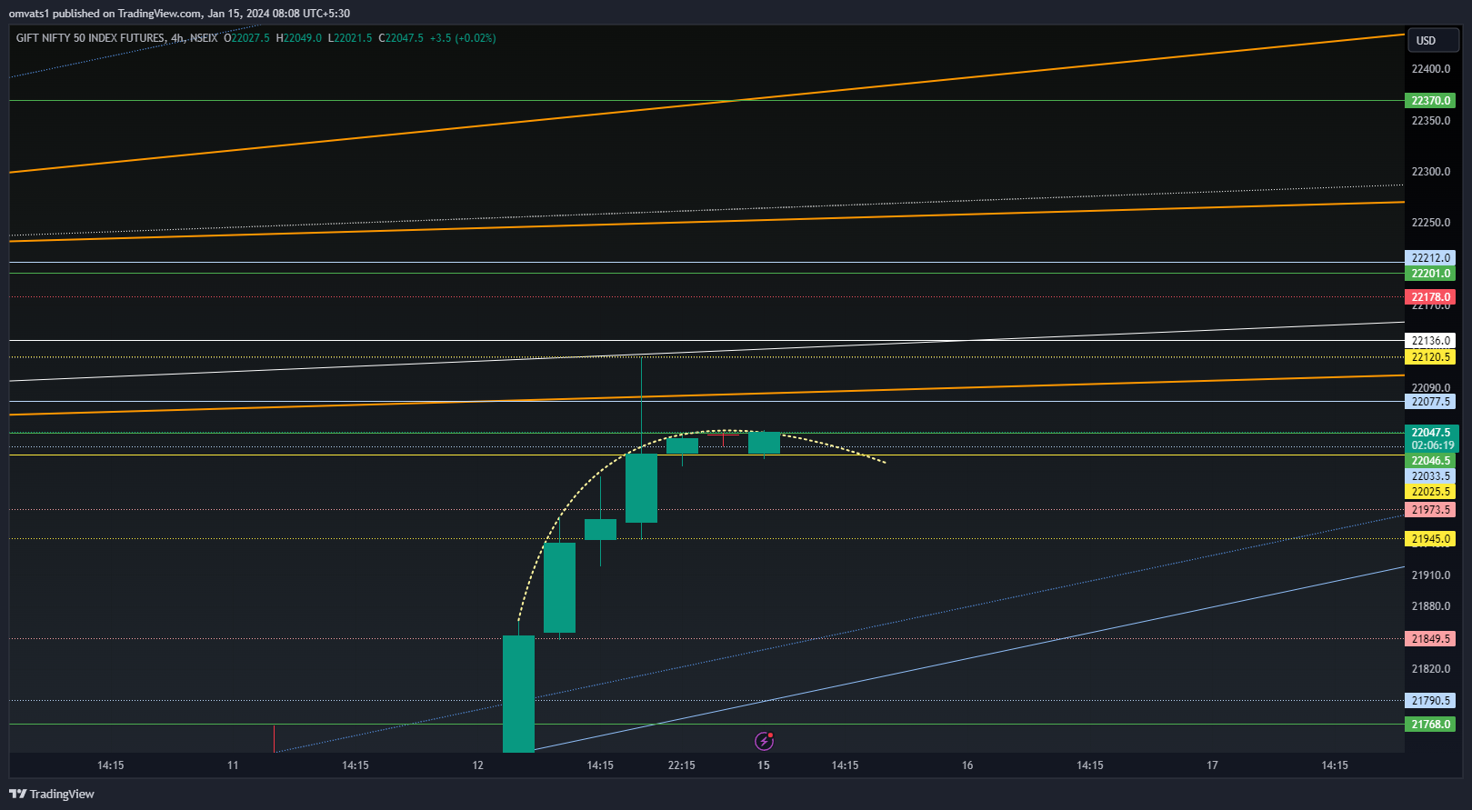Image resolution: width=1472 pixels, height=810 pixels.
Task: Click the 21910.0 price scale tick
Action: 1430,575
